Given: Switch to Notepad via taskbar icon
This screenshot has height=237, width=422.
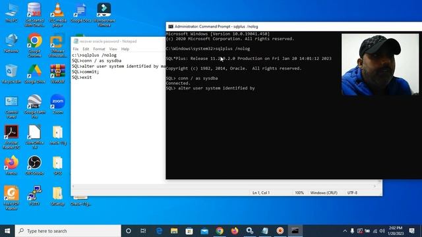Looking at the screenshot, I should 265,231.
